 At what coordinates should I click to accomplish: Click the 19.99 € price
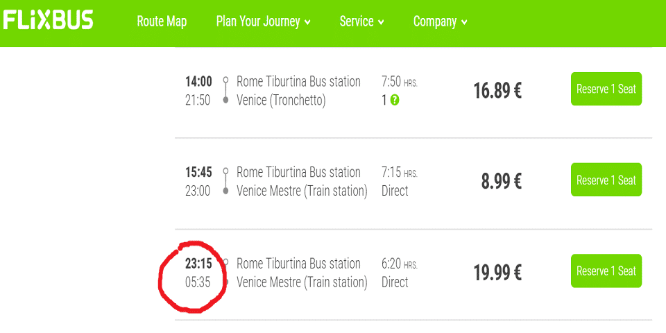[x=498, y=273]
